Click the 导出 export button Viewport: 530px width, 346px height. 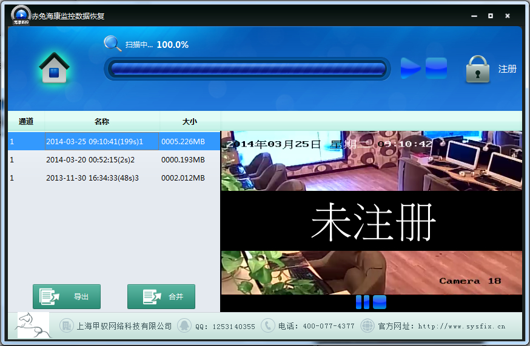click(x=67, y=297)
